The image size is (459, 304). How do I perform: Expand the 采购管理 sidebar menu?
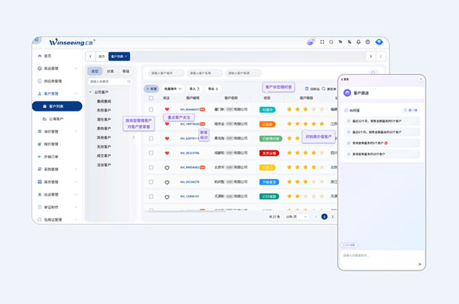76,170
